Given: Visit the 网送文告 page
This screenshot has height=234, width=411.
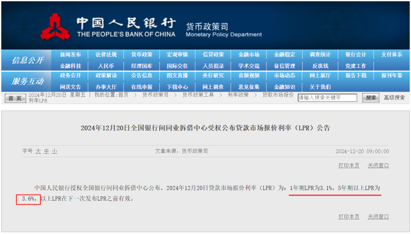Looking at the screenshot, I should tap(70, 87).
